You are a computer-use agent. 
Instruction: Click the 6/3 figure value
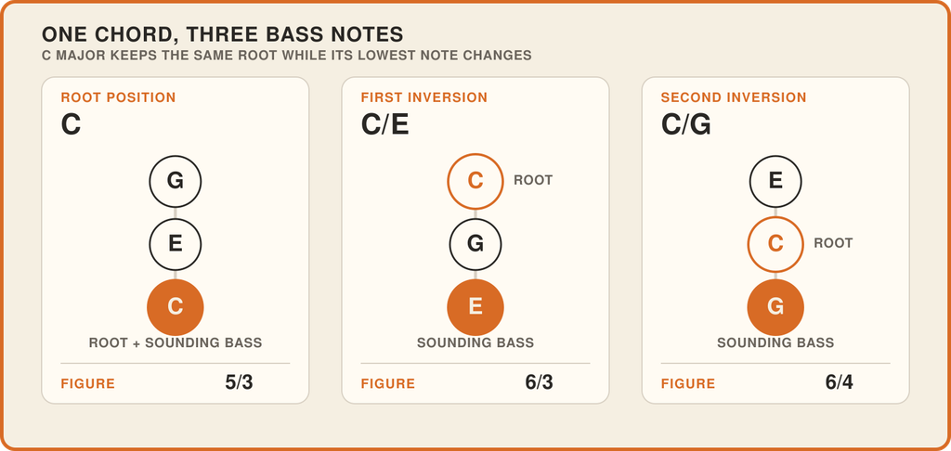(x=540, y=382)
